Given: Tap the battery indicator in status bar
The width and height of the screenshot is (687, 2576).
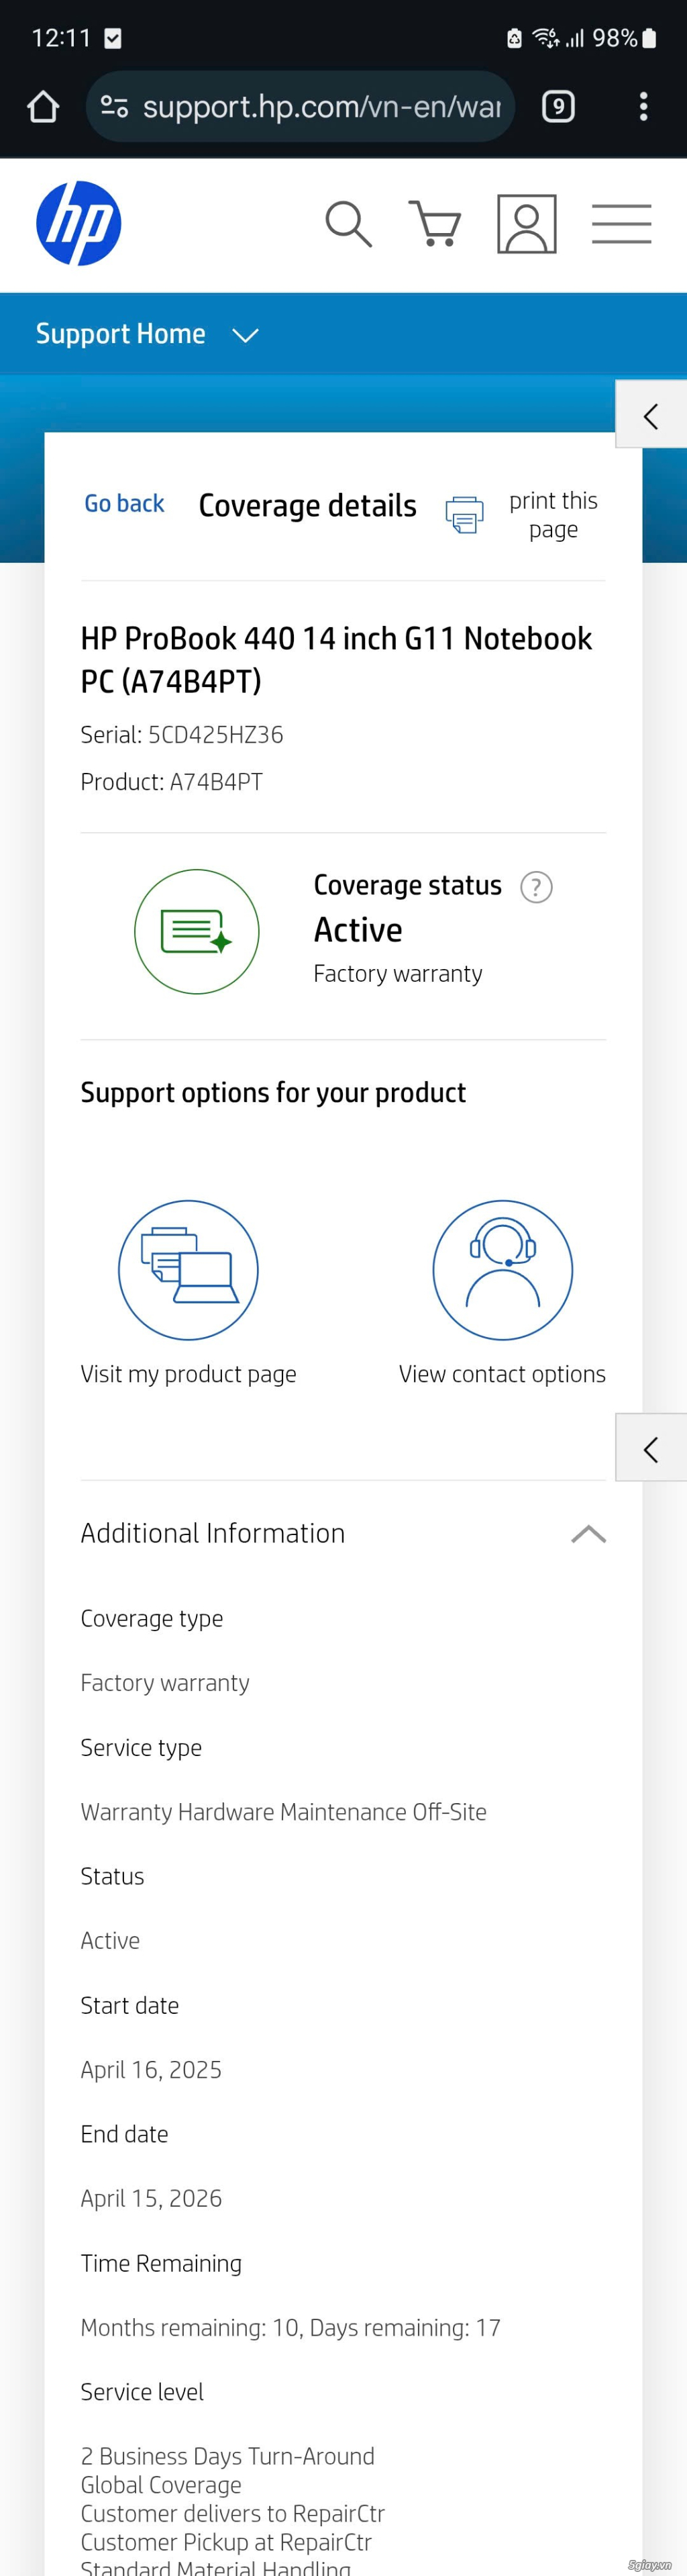Looking at the screenshot, I should pos(649,38).
